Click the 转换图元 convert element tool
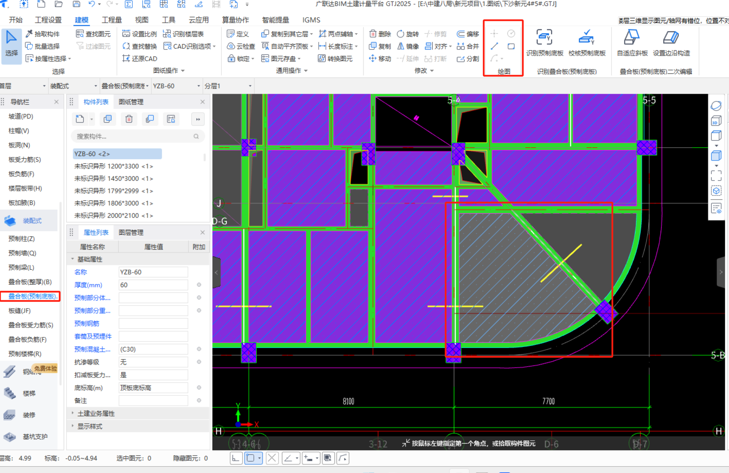 pos(335,59)
